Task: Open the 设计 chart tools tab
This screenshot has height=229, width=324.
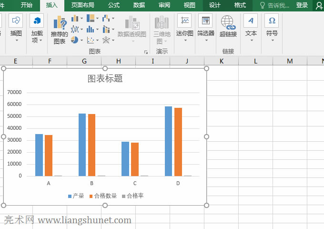Action: 215,5
